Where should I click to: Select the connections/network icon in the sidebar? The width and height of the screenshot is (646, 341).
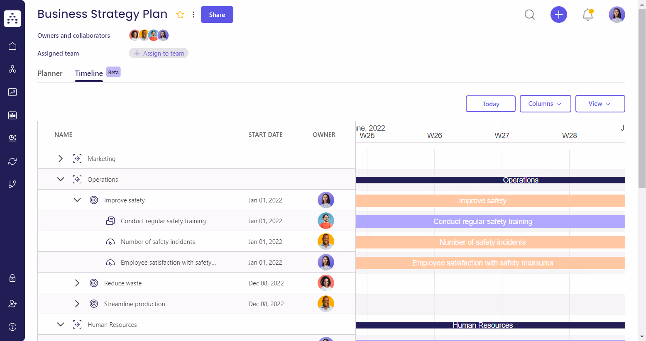tap(12, 69)
